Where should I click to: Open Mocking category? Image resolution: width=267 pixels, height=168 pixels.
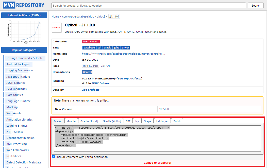pyautogui.click(x=12, y=107)
